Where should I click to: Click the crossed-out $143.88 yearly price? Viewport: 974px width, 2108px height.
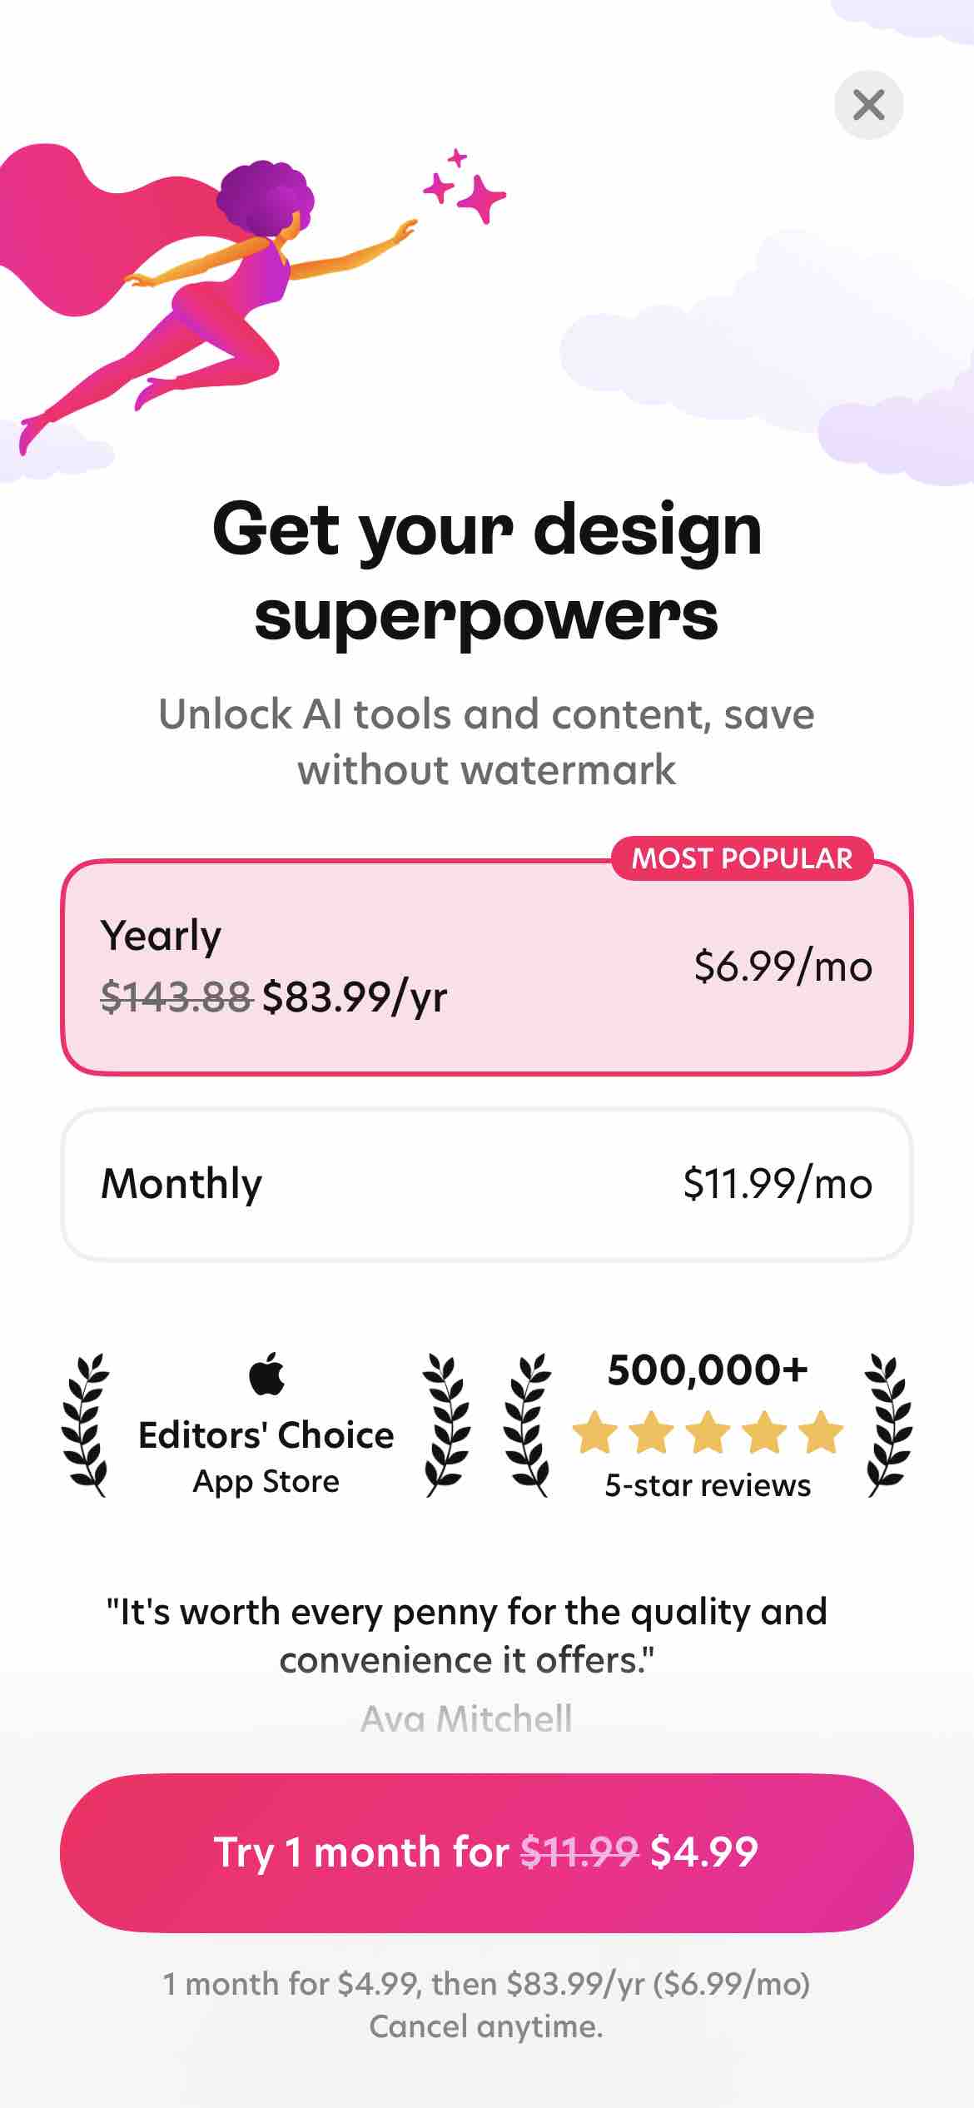tap(176, 997)
